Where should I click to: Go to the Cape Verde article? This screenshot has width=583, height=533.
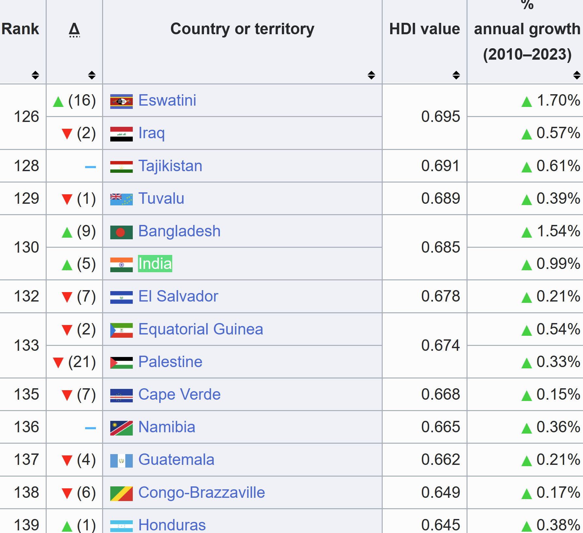(179, 394)
